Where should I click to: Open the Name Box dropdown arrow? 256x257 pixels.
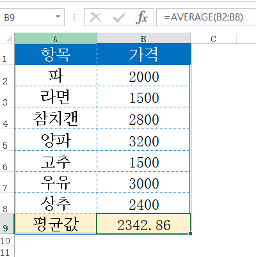pyautogui.click(x=58, y=17)
